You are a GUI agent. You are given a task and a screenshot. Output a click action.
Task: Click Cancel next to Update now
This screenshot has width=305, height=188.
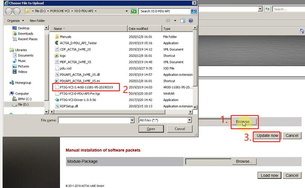point(292,136)
